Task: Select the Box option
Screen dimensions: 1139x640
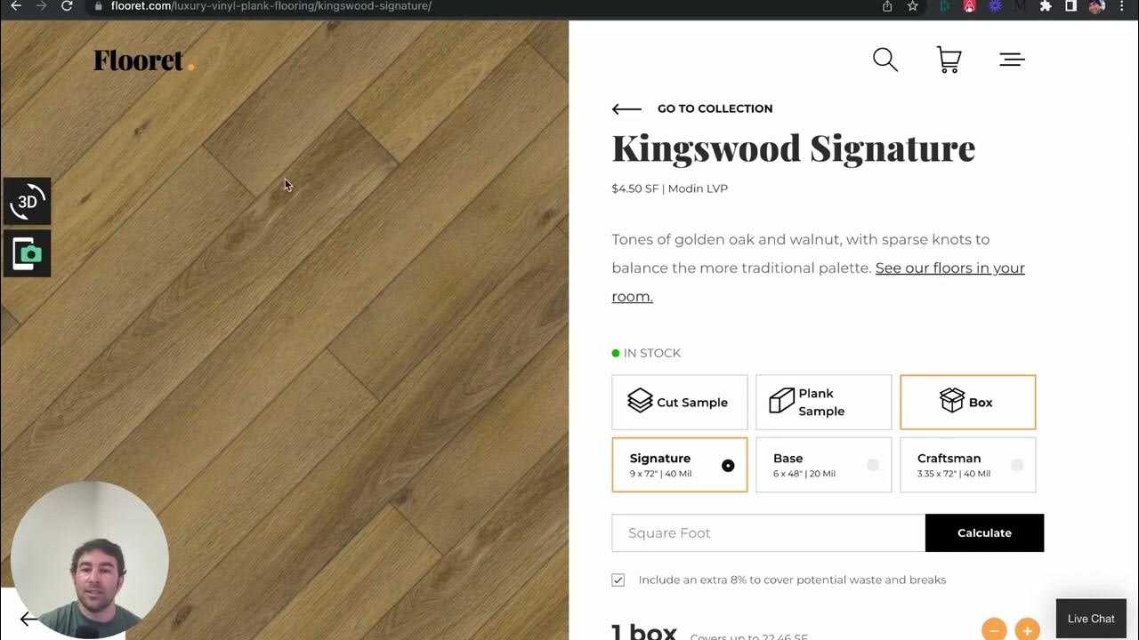Action: pyautogui.click(x=968, y=402)
